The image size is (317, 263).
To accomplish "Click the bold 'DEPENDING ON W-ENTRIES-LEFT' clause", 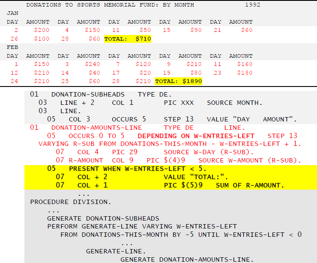I will pos(196,136).
